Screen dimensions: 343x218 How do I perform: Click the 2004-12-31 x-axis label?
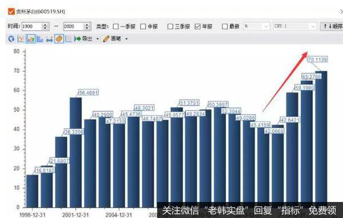[119, 215]
